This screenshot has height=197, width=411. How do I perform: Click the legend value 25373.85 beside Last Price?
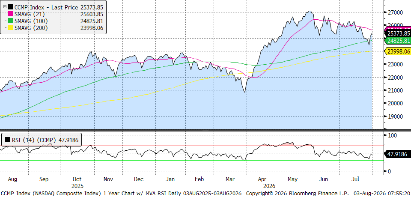click(92, 7)
